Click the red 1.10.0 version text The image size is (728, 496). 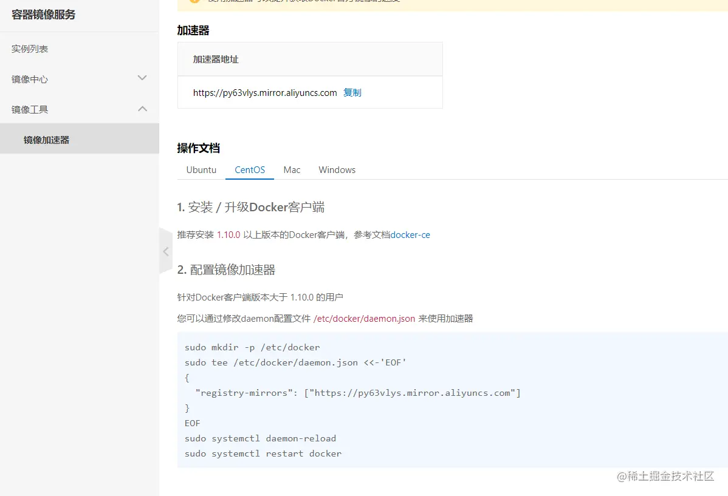(228, 235)
